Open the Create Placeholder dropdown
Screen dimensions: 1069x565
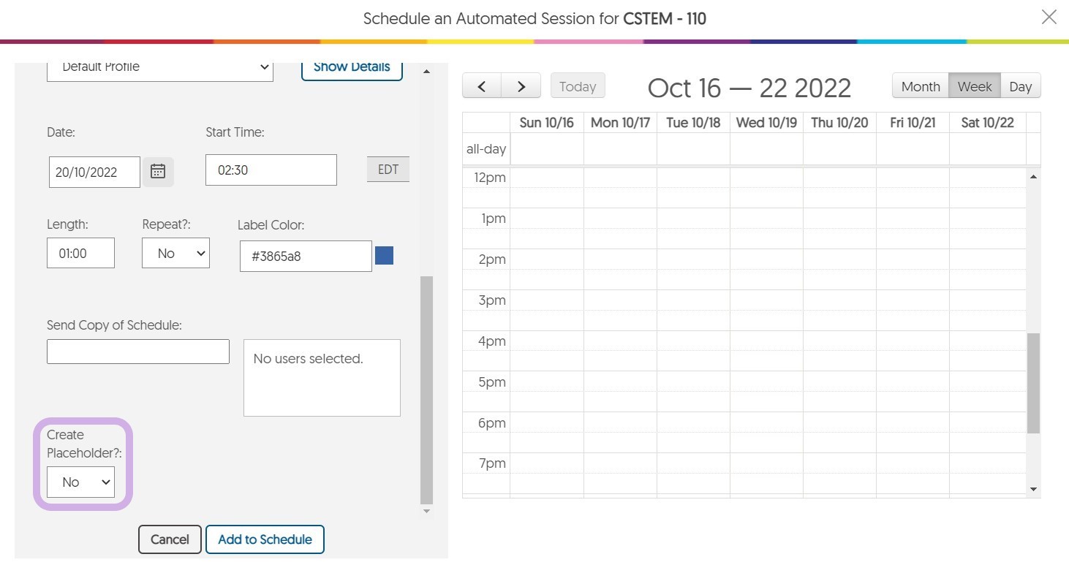tap(80, 482)
